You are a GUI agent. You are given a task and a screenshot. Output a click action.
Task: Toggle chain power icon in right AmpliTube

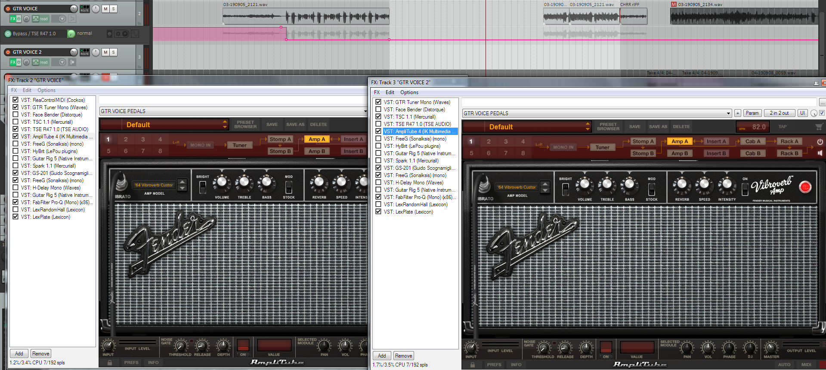click(820, 141)
